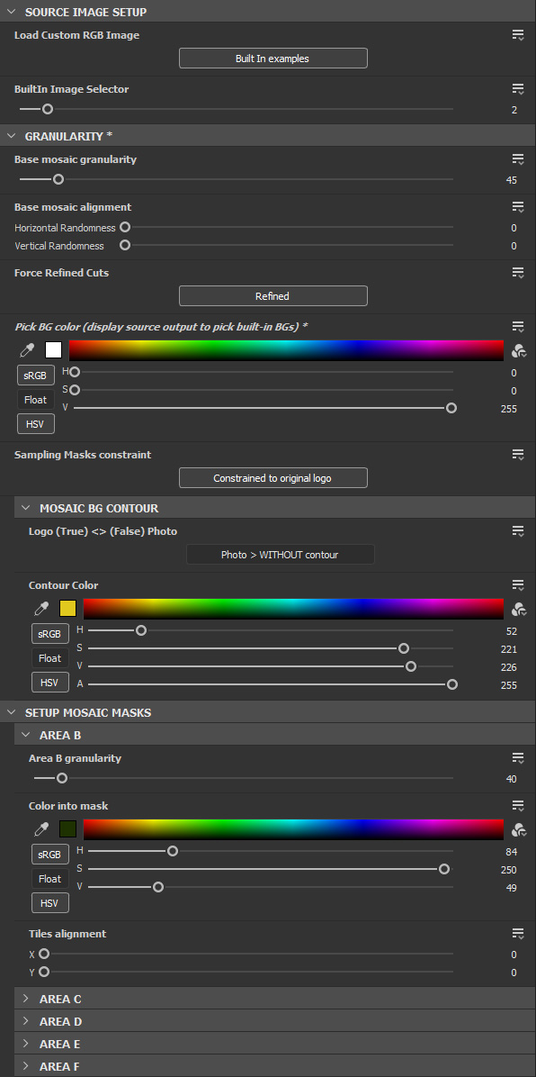Image resolution: width=536 pixels, height=1077 pixels.
Task: Click the eyedropper for Color into mask
Action: tap(41, 829)
